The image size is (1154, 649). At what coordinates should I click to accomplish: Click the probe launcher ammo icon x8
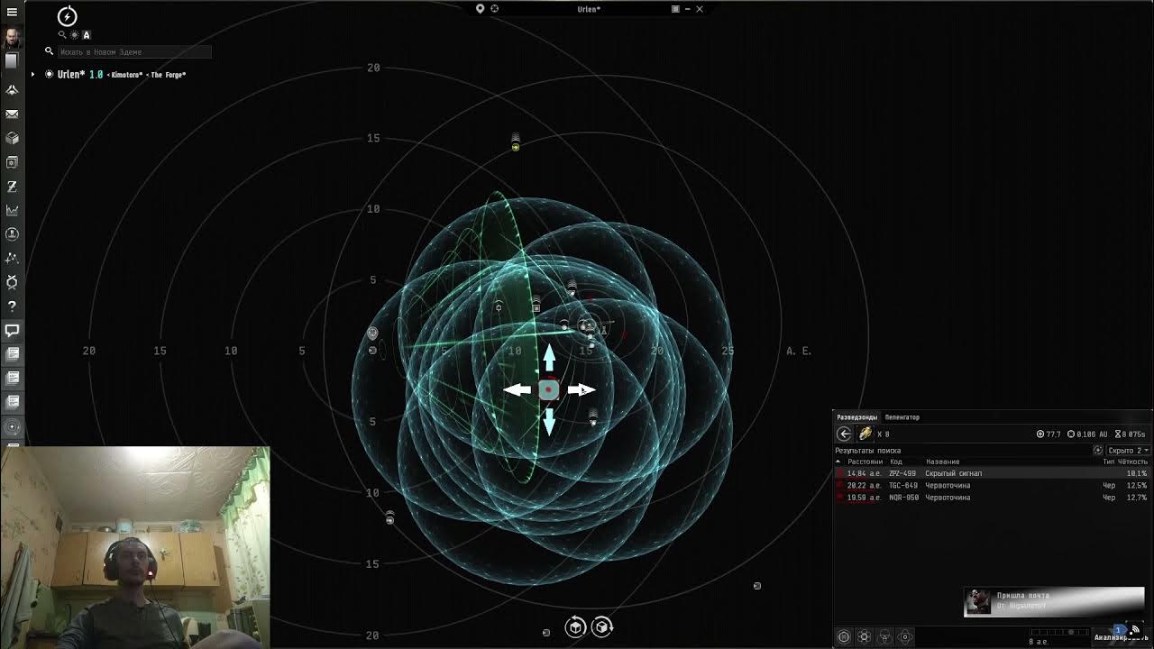click(x=865, y=434)
